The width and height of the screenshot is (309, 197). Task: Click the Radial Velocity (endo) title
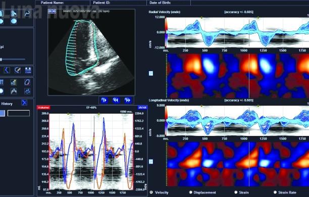coord(165,12)
